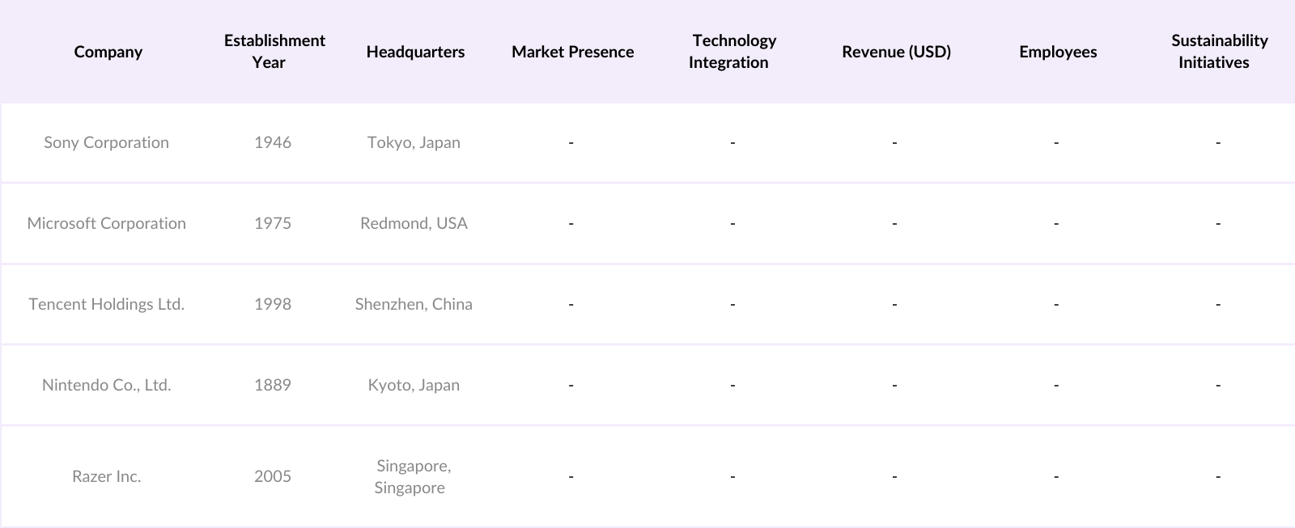1295x528 pixels.
Task: Click the Headquarters column header
Action: coord(415,52)
